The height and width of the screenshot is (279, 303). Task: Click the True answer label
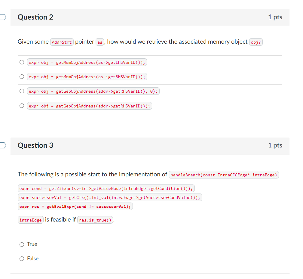click(x=32, y=244)
